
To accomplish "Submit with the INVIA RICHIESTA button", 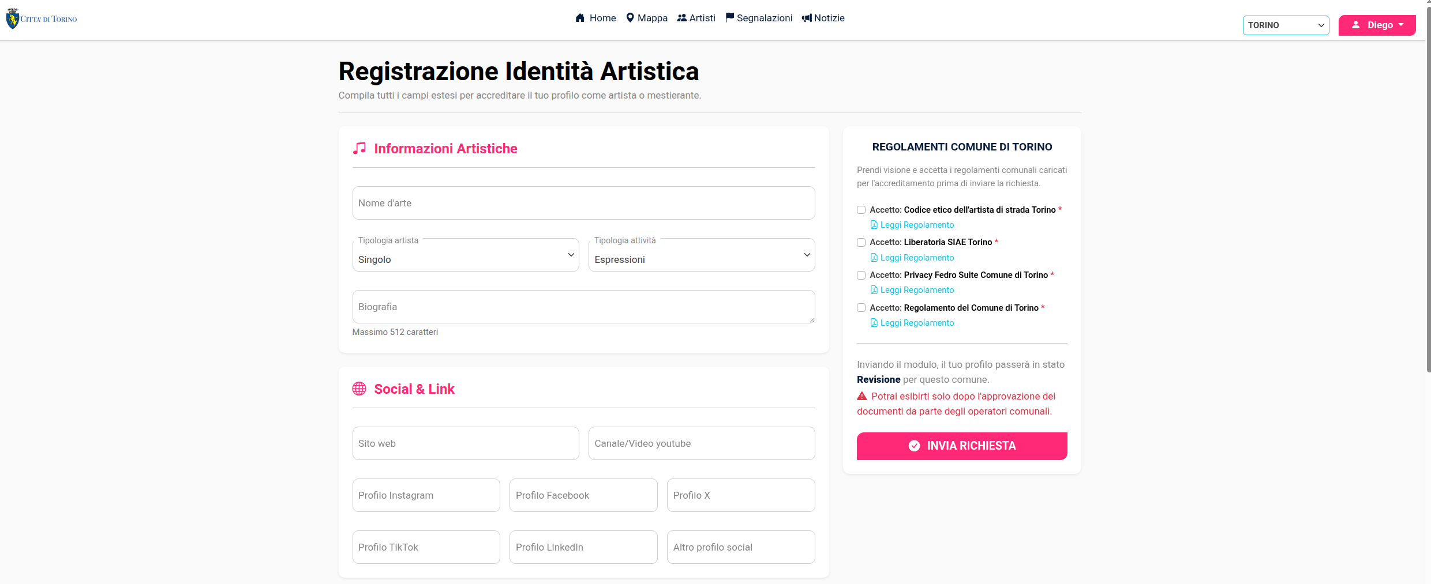I will point(962,446).
